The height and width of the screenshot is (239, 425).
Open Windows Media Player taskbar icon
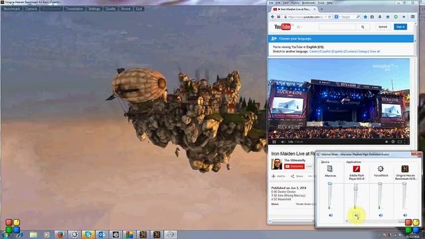click(x=46, y=234)
